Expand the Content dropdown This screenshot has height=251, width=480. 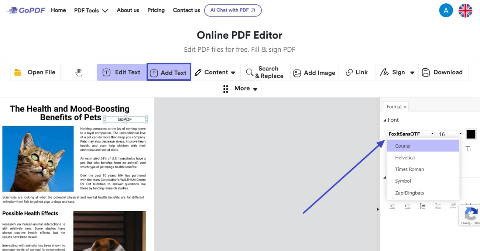[216, 72]
